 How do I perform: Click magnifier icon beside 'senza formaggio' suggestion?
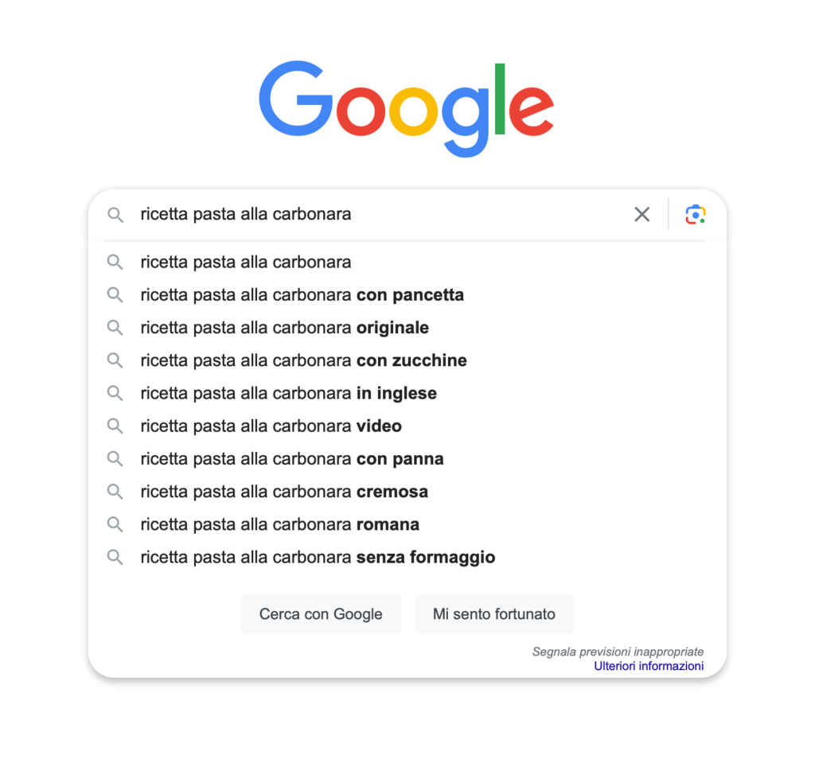point(115,558)
